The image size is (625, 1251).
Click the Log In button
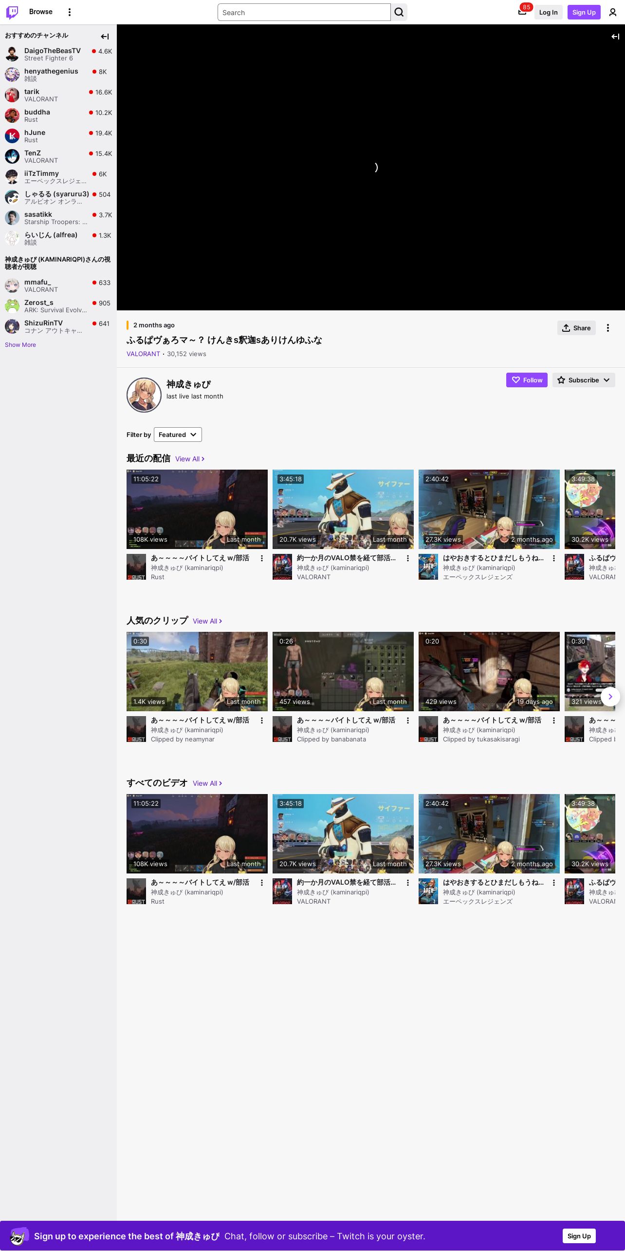[x=548, y=12]
